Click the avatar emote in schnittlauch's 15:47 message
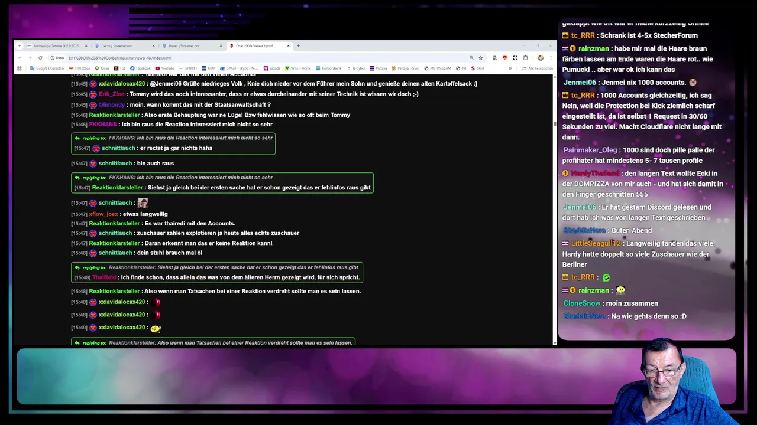The image size is (757, 425). (143, 202)
